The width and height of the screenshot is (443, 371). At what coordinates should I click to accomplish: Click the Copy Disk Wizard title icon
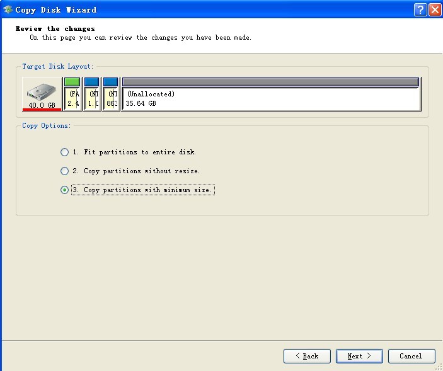tap(8, 10)
